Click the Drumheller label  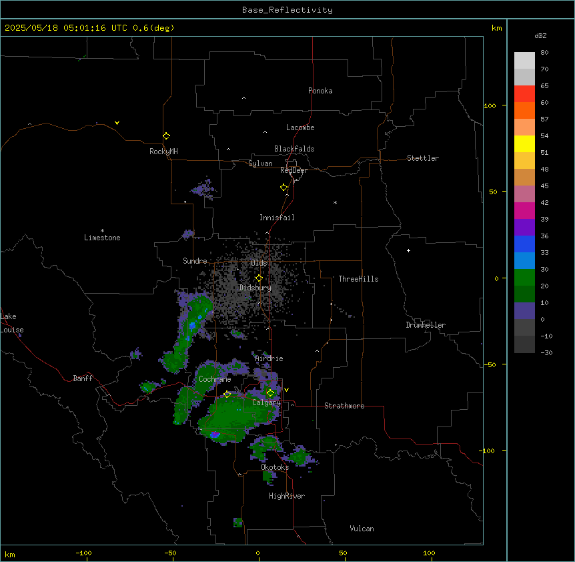[426, 325]
